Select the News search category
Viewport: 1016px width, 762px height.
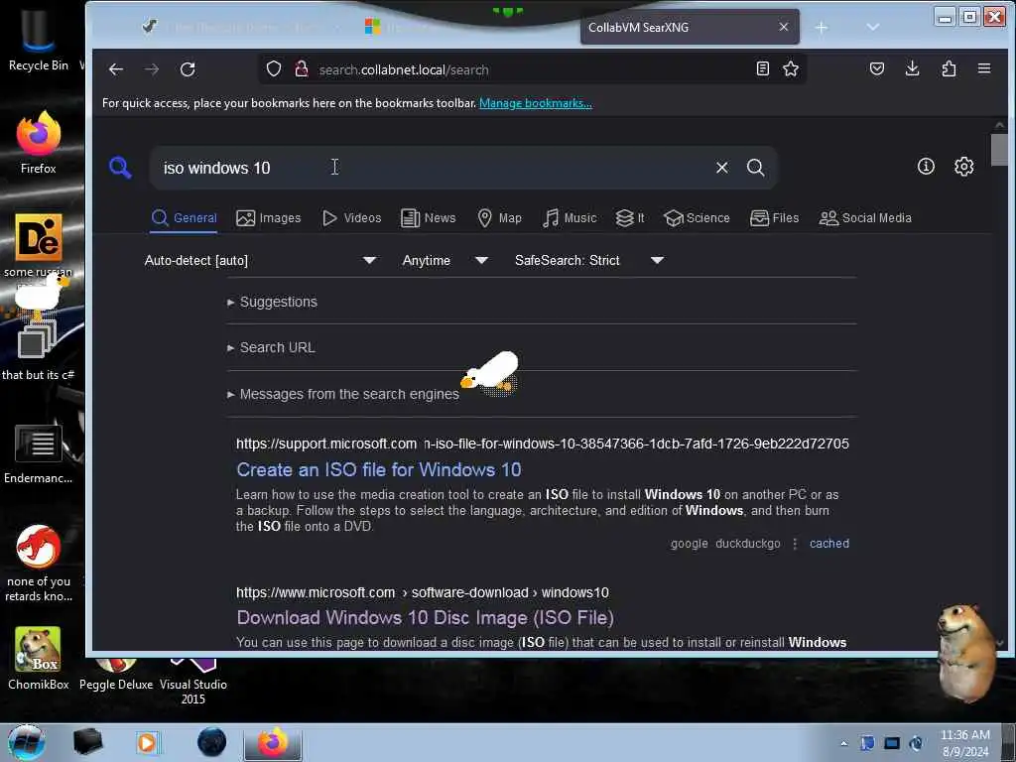[x=429, y=218]
